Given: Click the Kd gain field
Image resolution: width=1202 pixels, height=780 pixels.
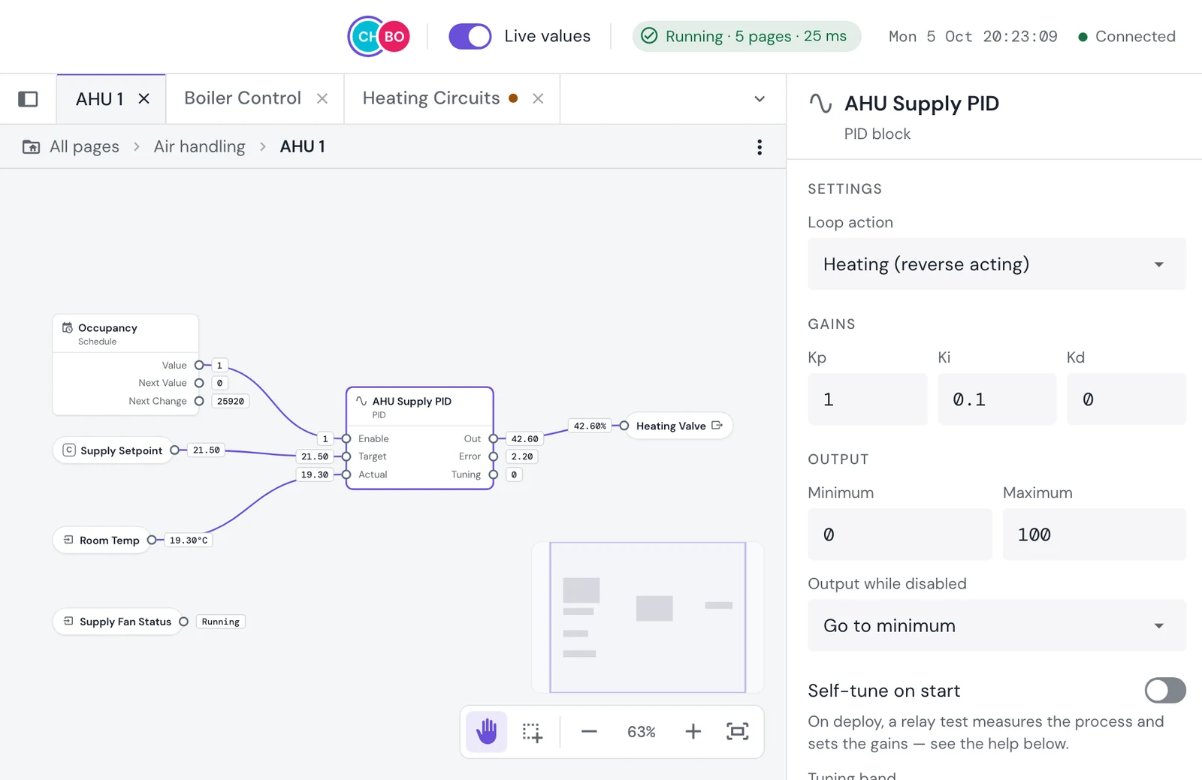Looking at the screenshot, I should click(1126, 399).
